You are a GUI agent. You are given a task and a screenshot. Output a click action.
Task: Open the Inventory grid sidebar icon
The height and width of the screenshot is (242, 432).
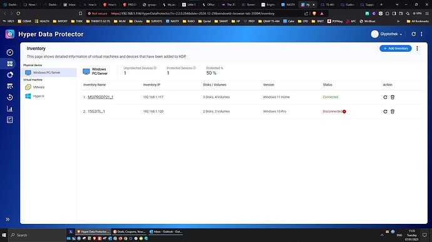coord(10,64)
